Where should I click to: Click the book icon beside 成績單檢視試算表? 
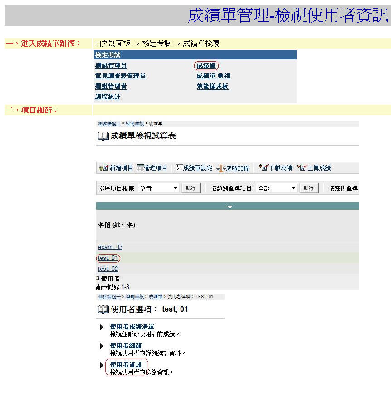coord(103,136)
